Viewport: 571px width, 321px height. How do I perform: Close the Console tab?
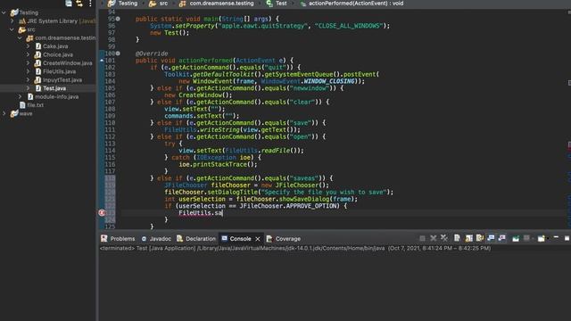pyautogui.click(x=258, y=239)
